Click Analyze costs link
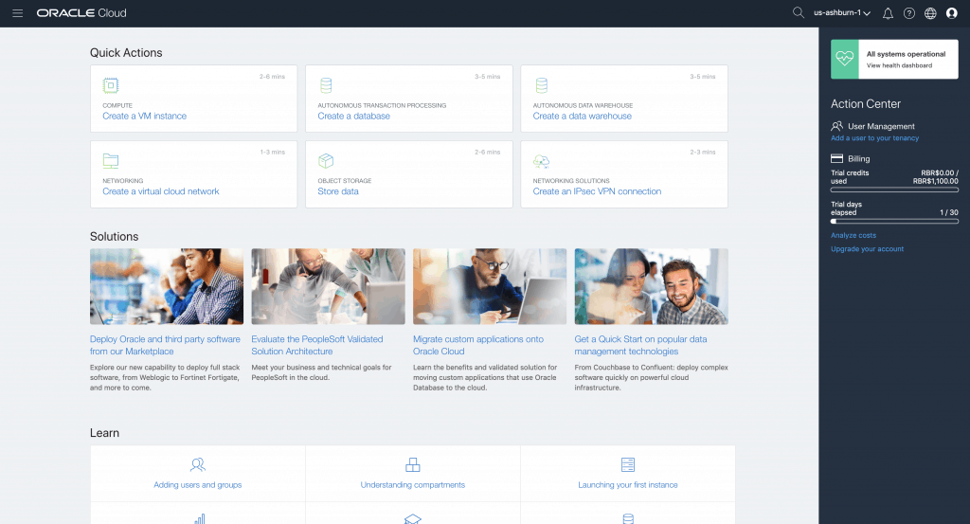Screen dimensions: 970x524 coord(853,235)
